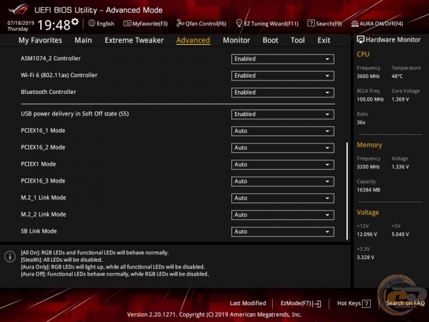Open ASM1074_2 Controller dropdown
Viewport: 429px width, 322px height.
(283, 59)
